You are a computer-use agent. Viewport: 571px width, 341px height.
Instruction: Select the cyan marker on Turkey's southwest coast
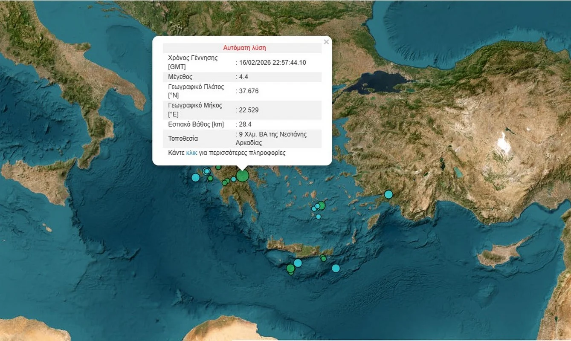click(x=388, y=194)
